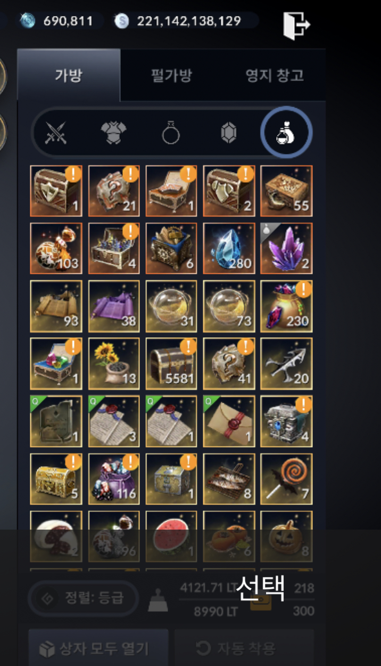Select the purple crystal cluster item
The image size is (381, 666).
(286, 248)
